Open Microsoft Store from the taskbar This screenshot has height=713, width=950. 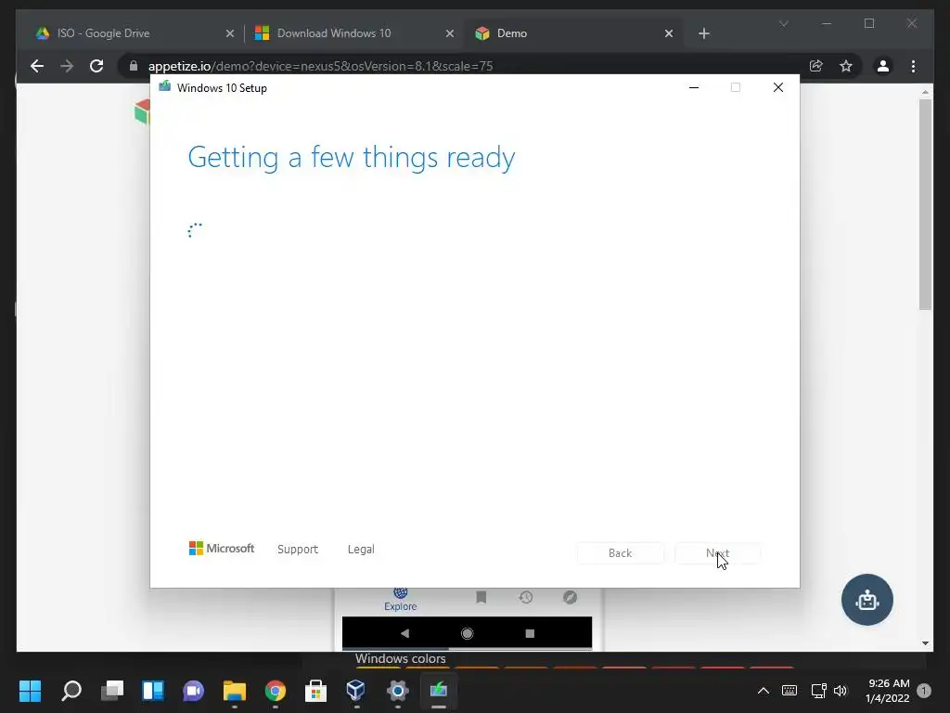(315, 691)
